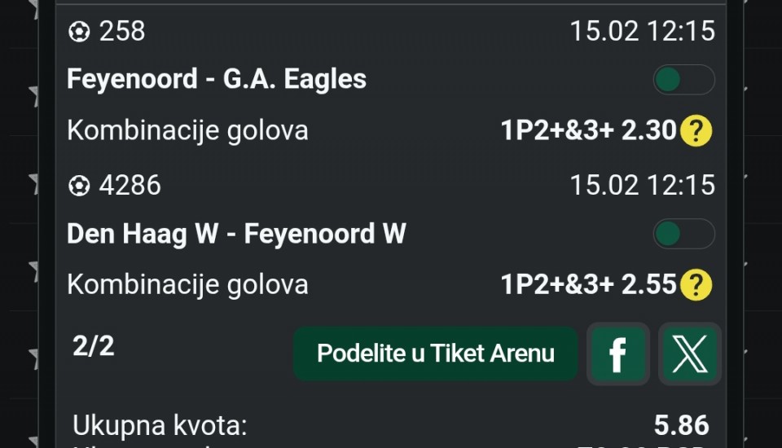The image size is (782, 448).
Task: Click the 15.02 12:15 time of Feyenoord match
Action: [642, 32]
